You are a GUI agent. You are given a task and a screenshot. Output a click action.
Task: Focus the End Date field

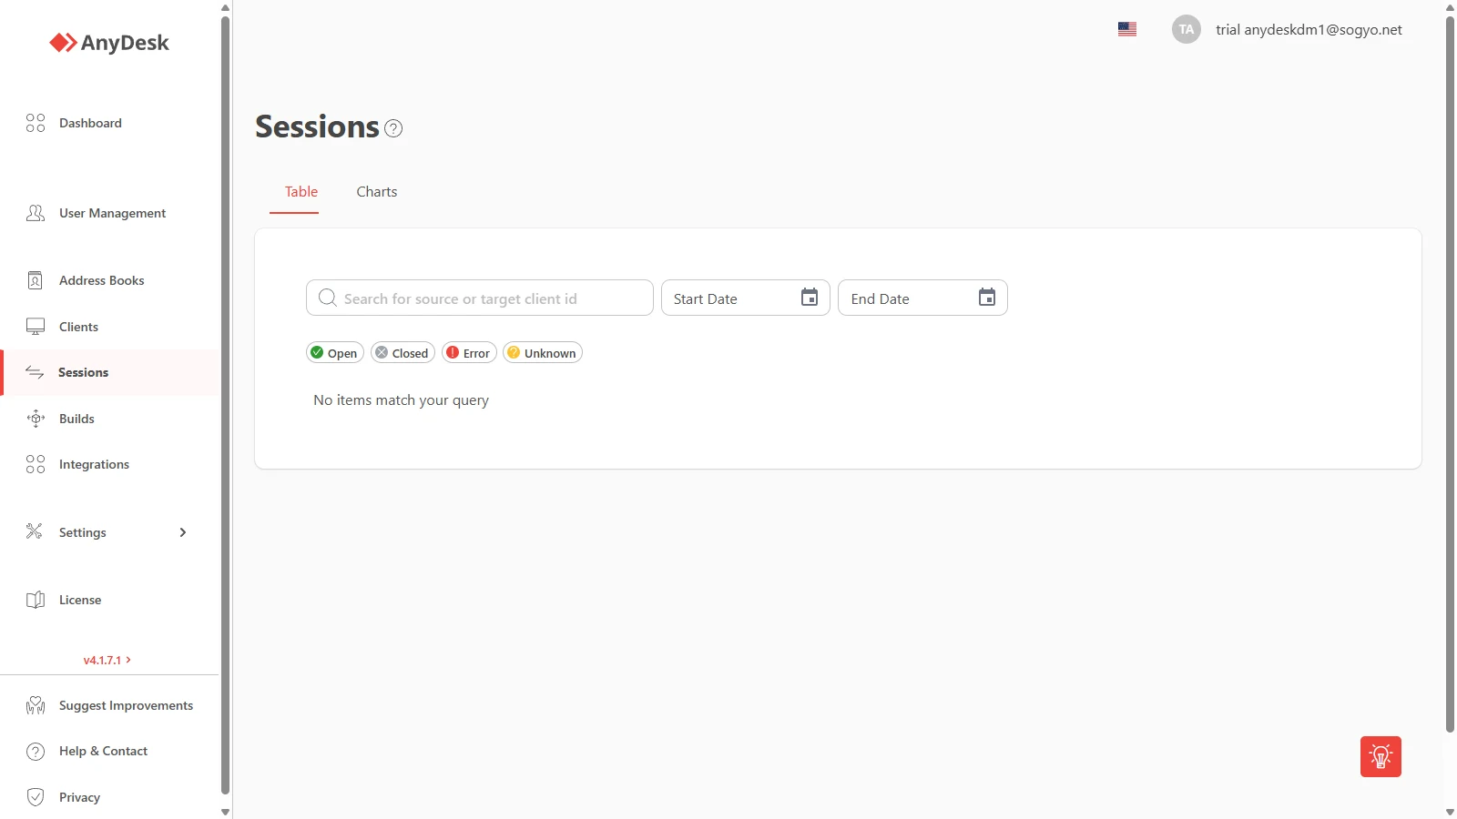coord(922,298)
